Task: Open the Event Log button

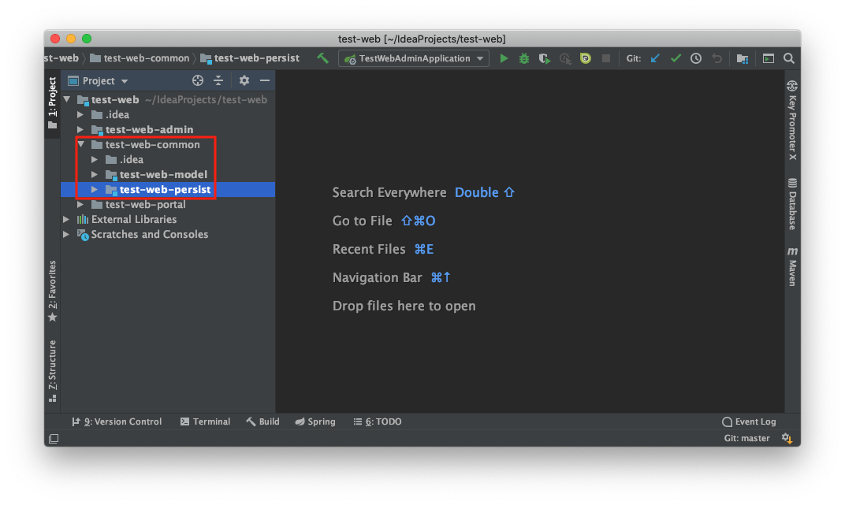Action: tap(749, 421)
